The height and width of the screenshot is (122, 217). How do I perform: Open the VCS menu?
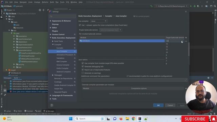(67, 2)
